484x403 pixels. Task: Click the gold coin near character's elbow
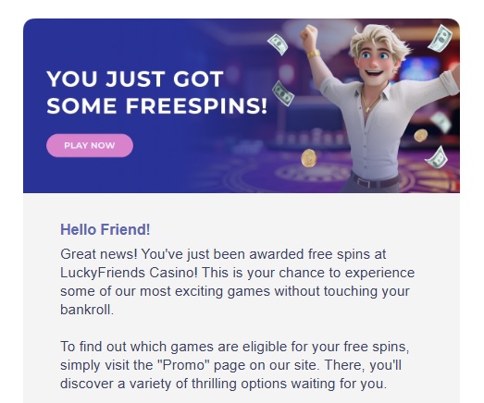click(420, 135)
